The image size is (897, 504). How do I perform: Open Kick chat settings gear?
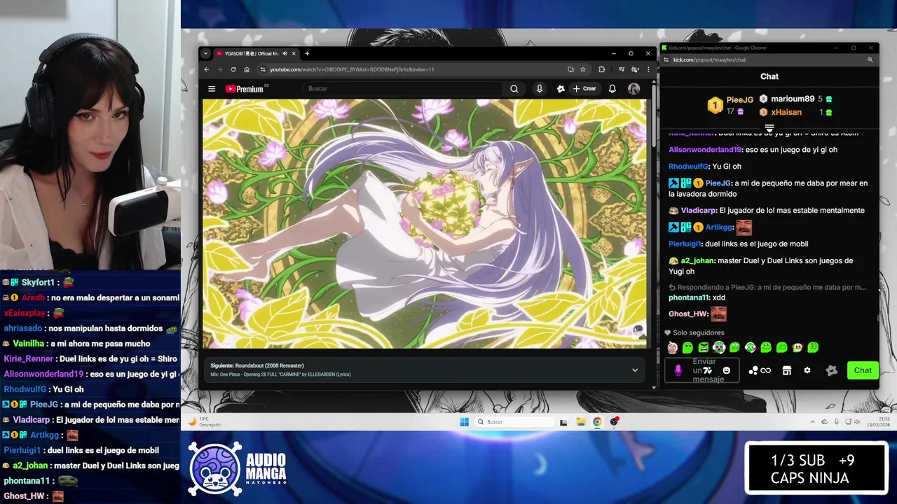[807, 370]
